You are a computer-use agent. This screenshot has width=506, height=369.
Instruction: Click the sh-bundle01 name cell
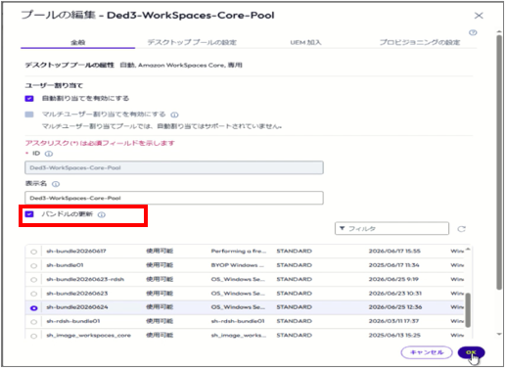65,265
